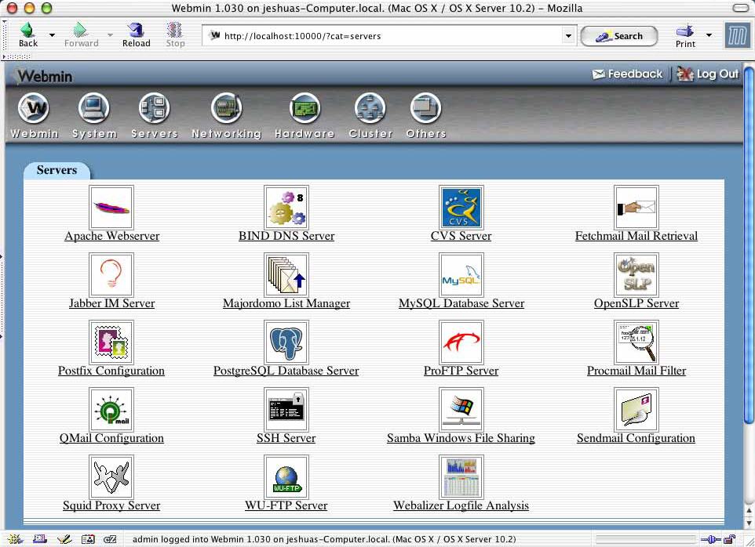Click the online/offline connection plug icon
Image resolution: width=755 pixels, height=547 pixels.
[x=711, y=539]
